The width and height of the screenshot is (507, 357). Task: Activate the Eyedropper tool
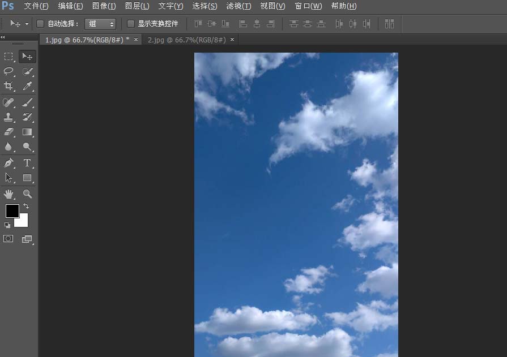[27, 87]
